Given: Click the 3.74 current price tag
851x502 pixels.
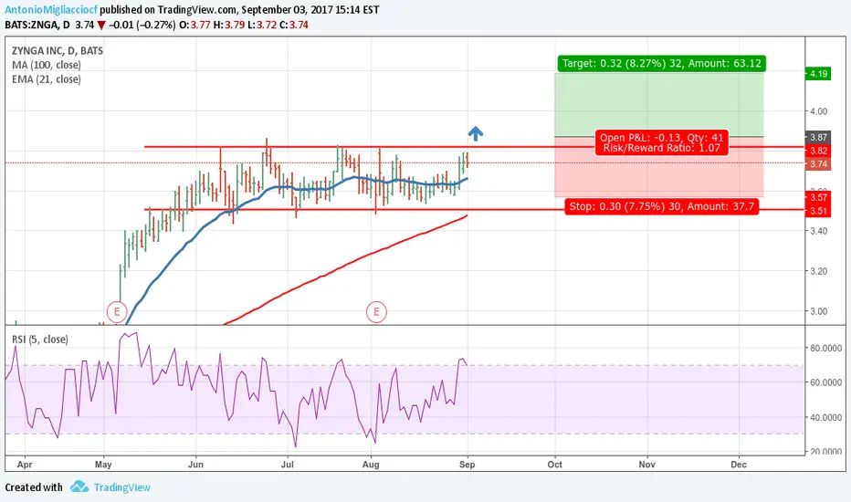Looking at the screenshot, I should point(818,164).
